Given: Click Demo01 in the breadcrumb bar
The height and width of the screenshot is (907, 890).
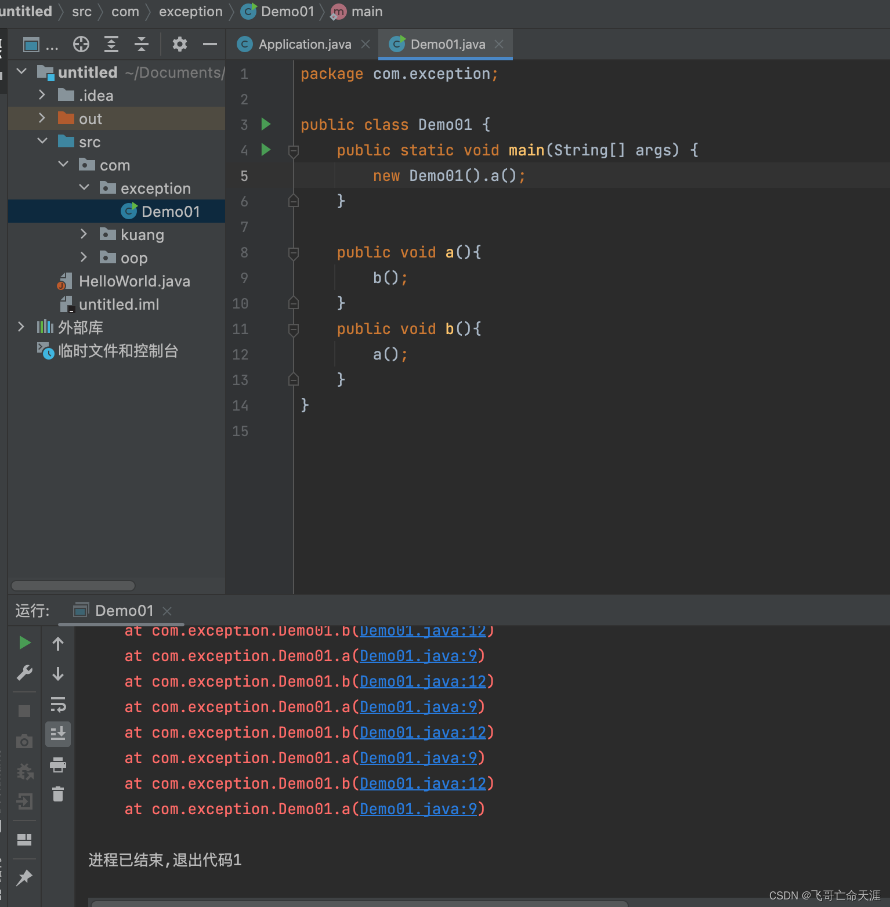Looking at the screenshot, I should click(277, 12).
